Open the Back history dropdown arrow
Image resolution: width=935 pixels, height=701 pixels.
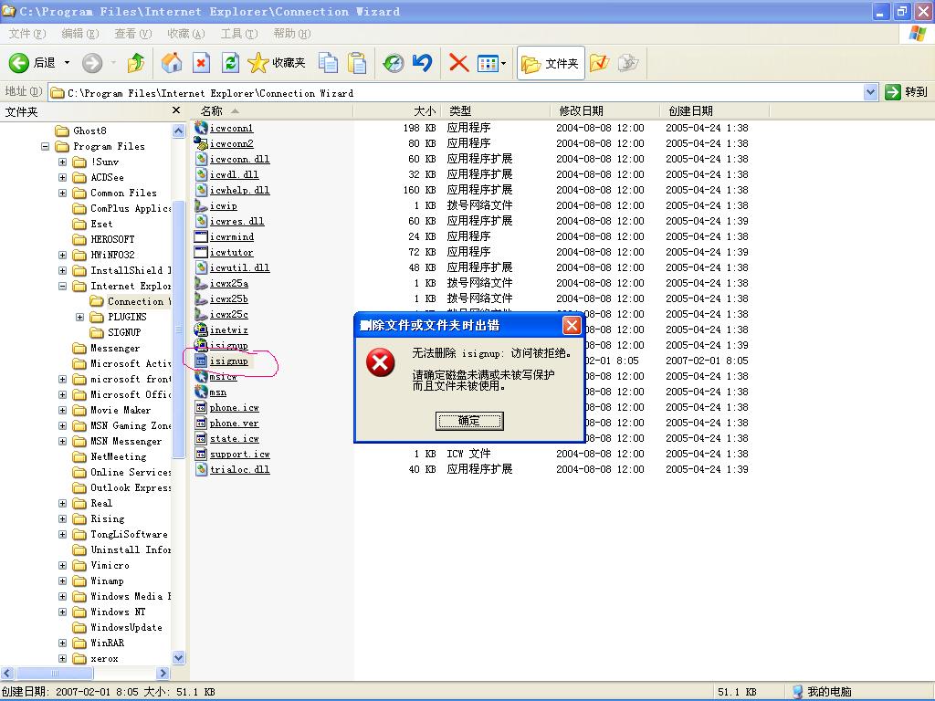coord(67,63)
